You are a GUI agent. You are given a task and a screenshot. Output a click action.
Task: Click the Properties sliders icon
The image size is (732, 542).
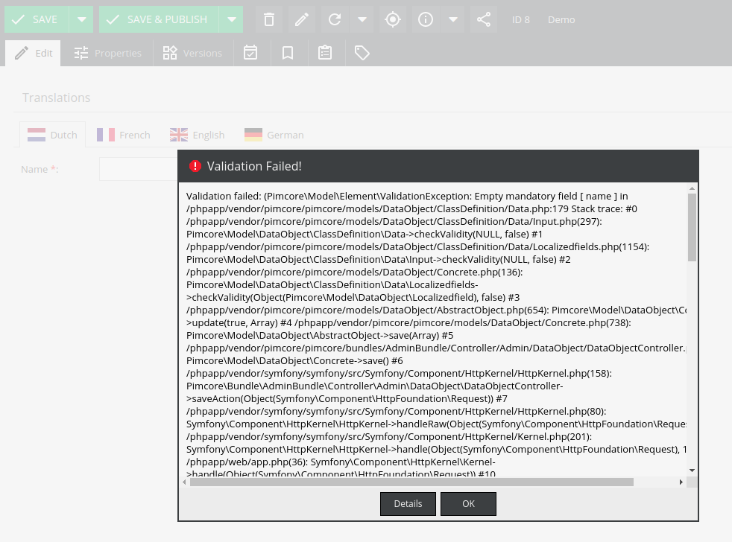click(81, 53)
